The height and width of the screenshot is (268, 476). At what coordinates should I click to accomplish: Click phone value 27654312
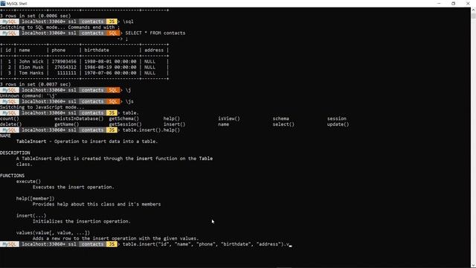click(x=65, y=67)
